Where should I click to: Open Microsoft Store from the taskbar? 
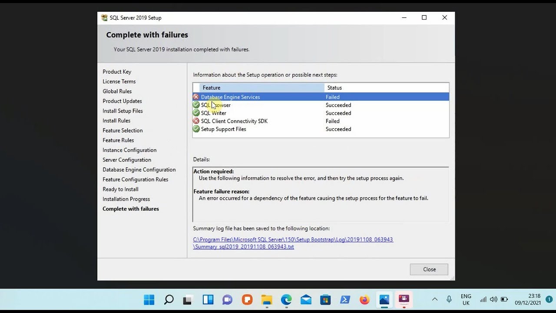click(325, 300)
